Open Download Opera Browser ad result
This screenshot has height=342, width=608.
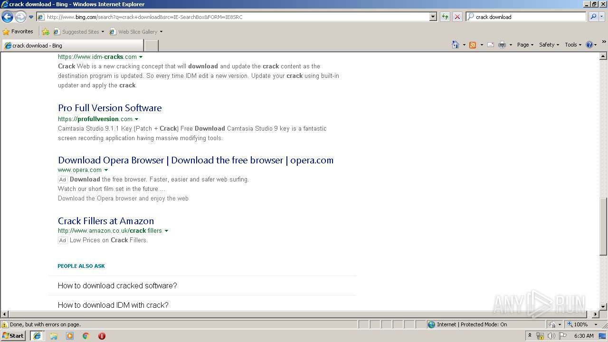196,160
